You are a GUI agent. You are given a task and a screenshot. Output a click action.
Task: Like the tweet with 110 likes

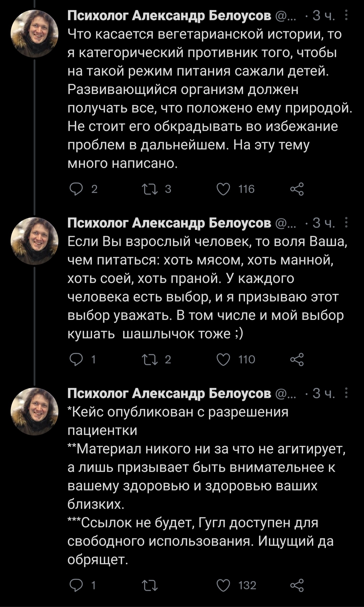click(223, 359)
